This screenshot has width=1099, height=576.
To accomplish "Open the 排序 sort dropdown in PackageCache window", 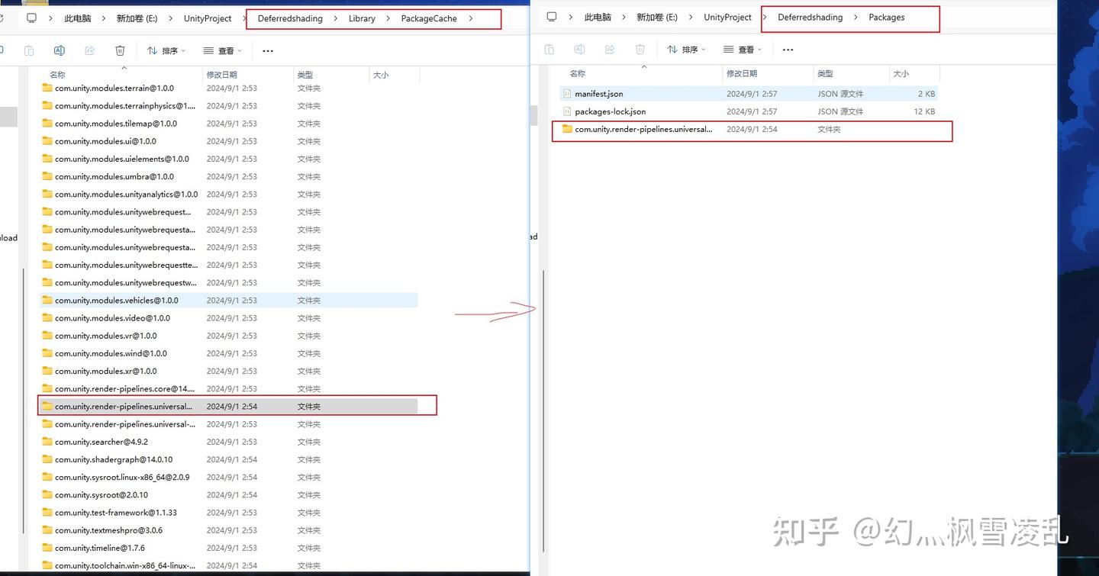I will pos(166,50).
